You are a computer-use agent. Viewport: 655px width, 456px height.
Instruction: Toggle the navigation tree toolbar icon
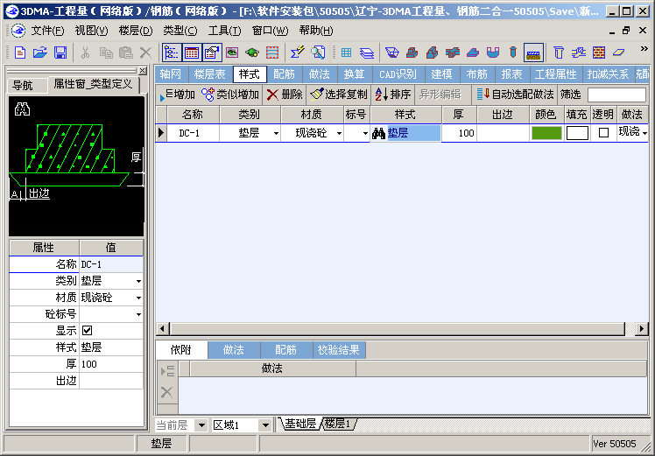point(172,53)
